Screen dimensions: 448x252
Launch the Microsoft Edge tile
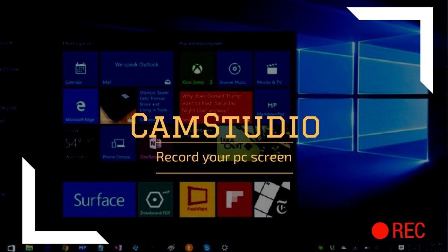click(81, 106)
